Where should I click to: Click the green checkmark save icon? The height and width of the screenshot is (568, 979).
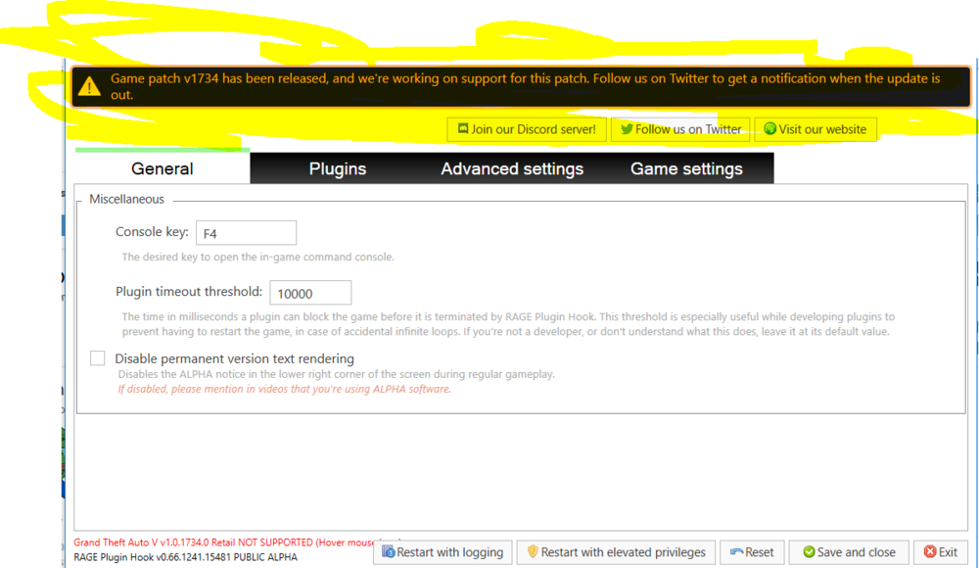[x=809, y=551]
